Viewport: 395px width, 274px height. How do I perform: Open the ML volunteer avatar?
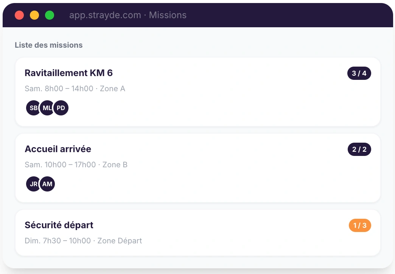(47, 107)
